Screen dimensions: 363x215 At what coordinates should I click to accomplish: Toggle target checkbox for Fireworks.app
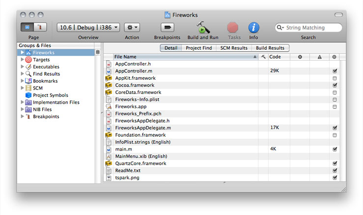pos(335,107)
